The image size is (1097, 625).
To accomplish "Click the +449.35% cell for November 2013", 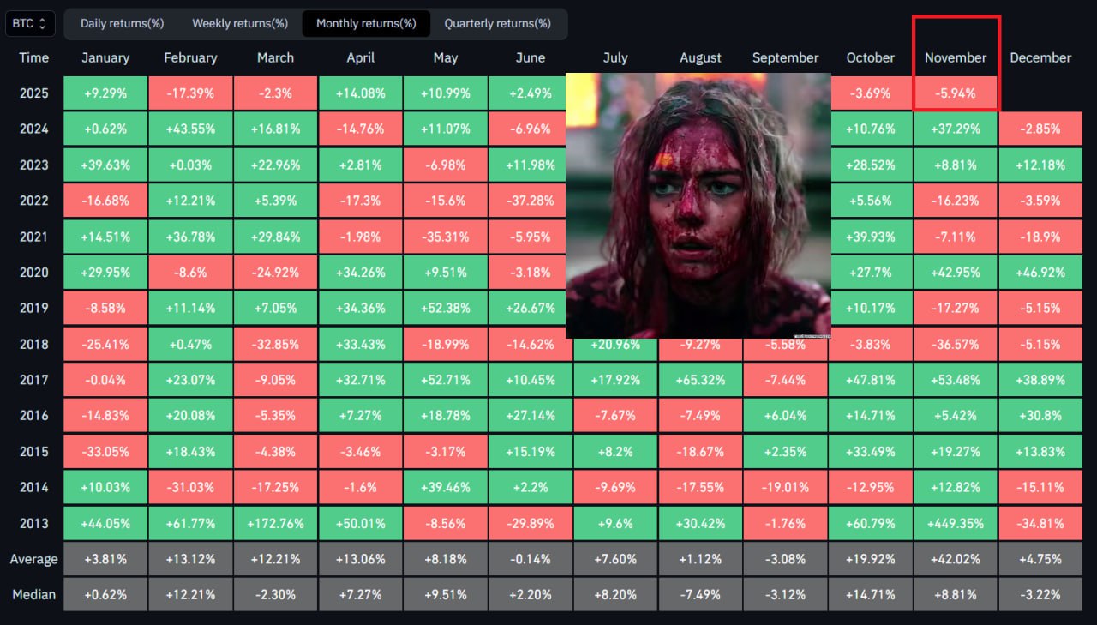I will pos(956,523).
